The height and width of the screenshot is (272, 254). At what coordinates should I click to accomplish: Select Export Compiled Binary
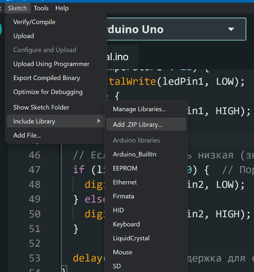click(47, 78)
